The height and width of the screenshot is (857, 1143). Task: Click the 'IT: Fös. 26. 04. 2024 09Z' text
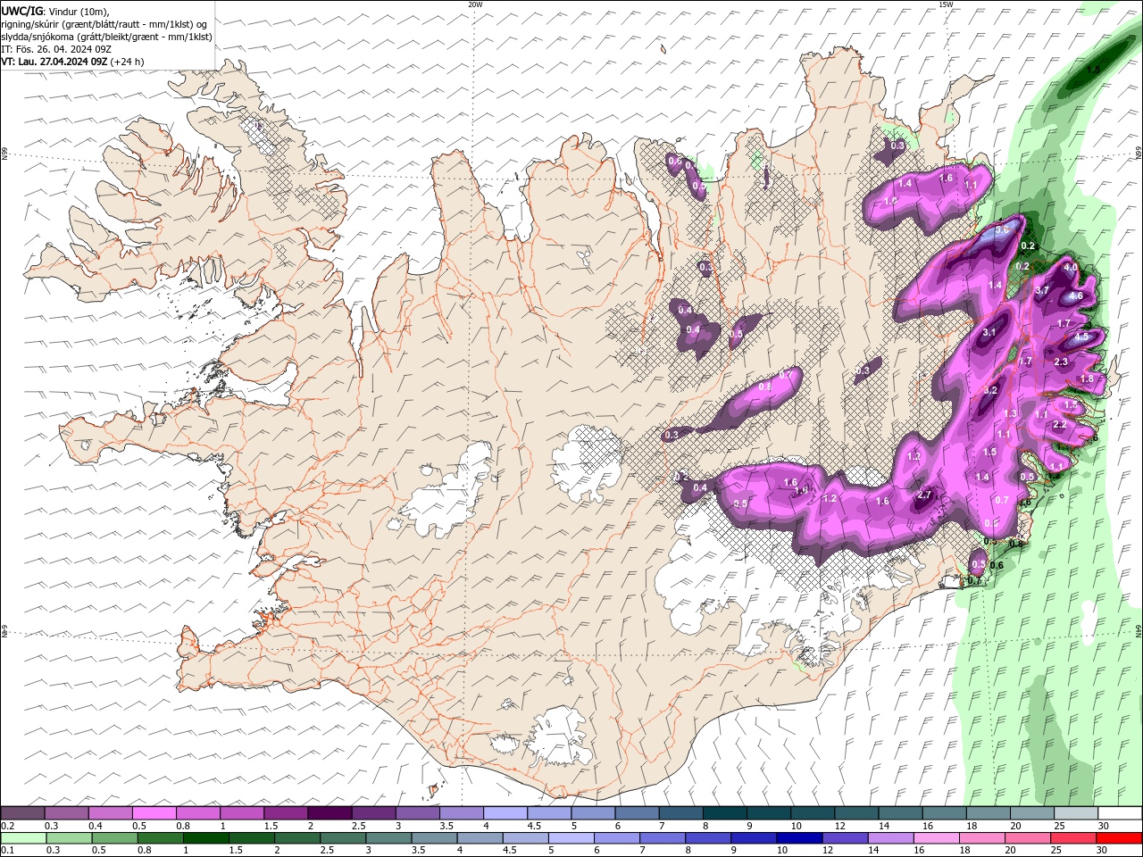pyautogui.click(x=56, y=49)
